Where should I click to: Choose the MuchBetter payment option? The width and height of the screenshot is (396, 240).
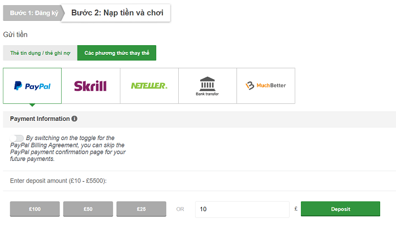click(x=266, y=86)
